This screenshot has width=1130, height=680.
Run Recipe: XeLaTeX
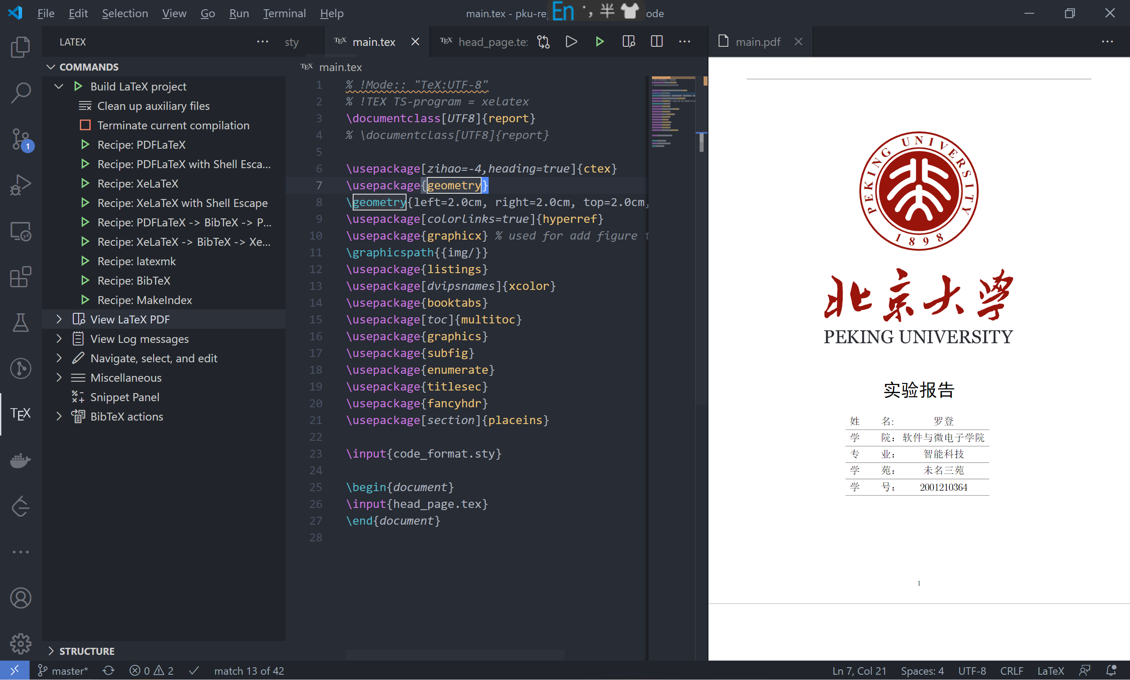137,183
